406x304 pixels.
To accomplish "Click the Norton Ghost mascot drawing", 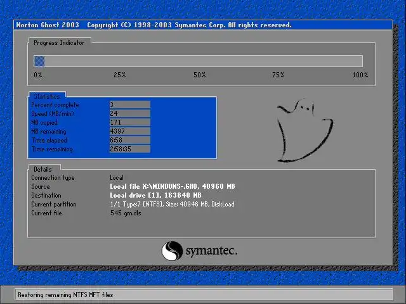I will pos(304,130).
